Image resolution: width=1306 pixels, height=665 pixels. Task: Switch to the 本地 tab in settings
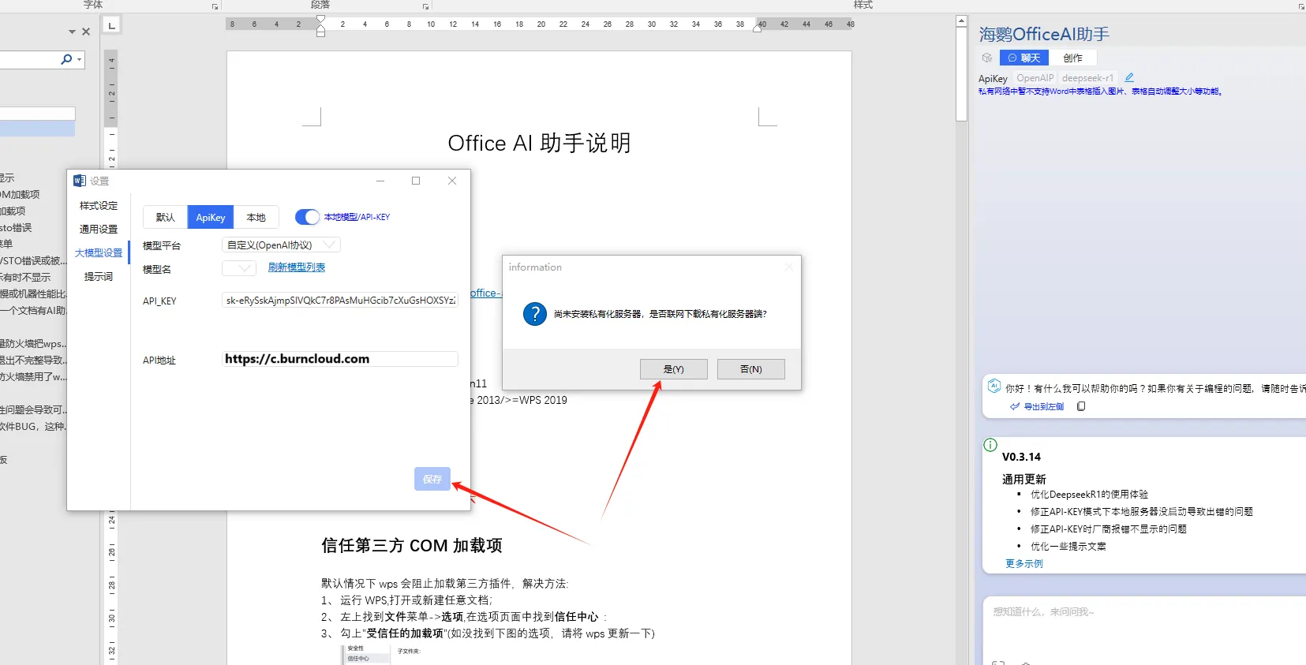(256, 217)
